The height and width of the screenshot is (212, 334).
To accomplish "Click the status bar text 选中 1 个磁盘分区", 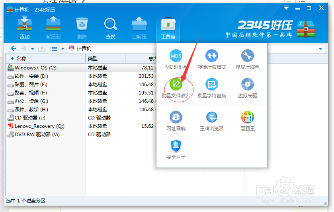I will tap(25, 201).
